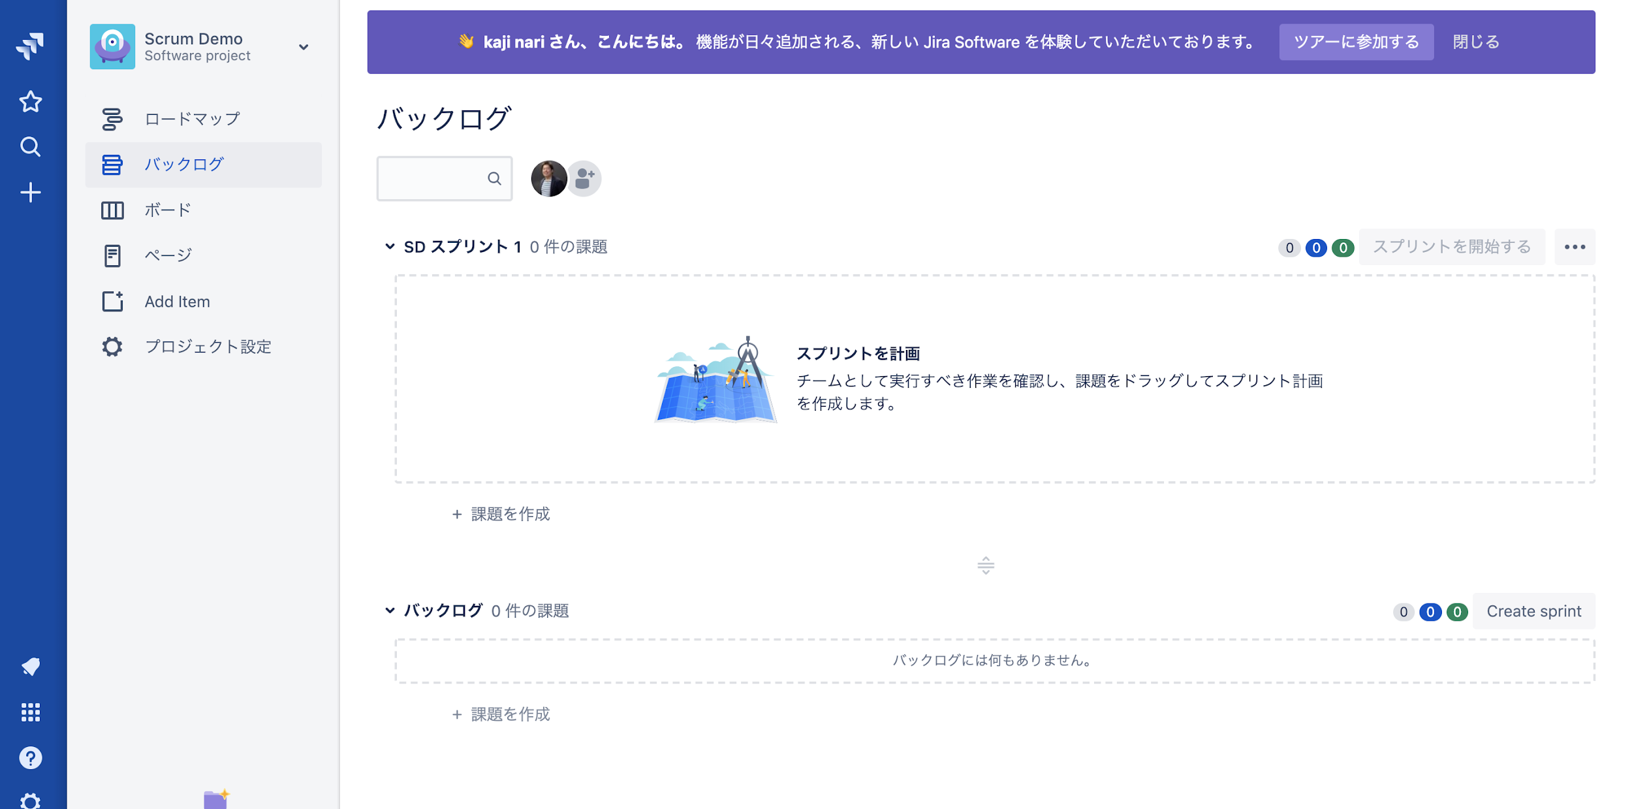Click the Scrum Demo project avatar

(x=112, y=47)
